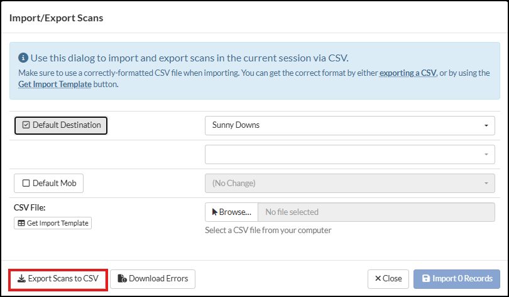Image resolution: width=509 pixels, height=297 pixels.
Task: Click Browse to choose a CSV file
Action: click(231, 212)
